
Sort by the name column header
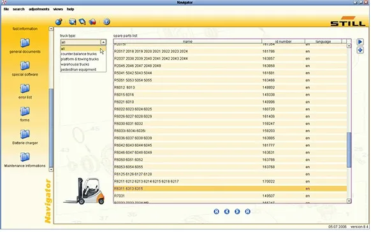pos(187,41)
